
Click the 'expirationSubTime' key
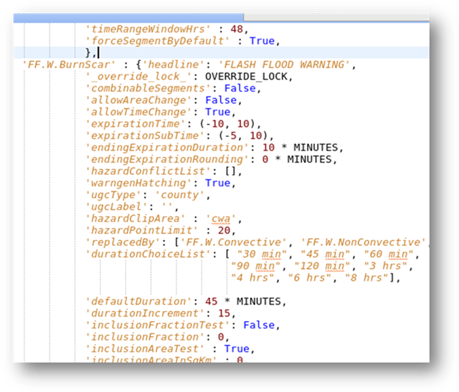[x=145, y=135]
